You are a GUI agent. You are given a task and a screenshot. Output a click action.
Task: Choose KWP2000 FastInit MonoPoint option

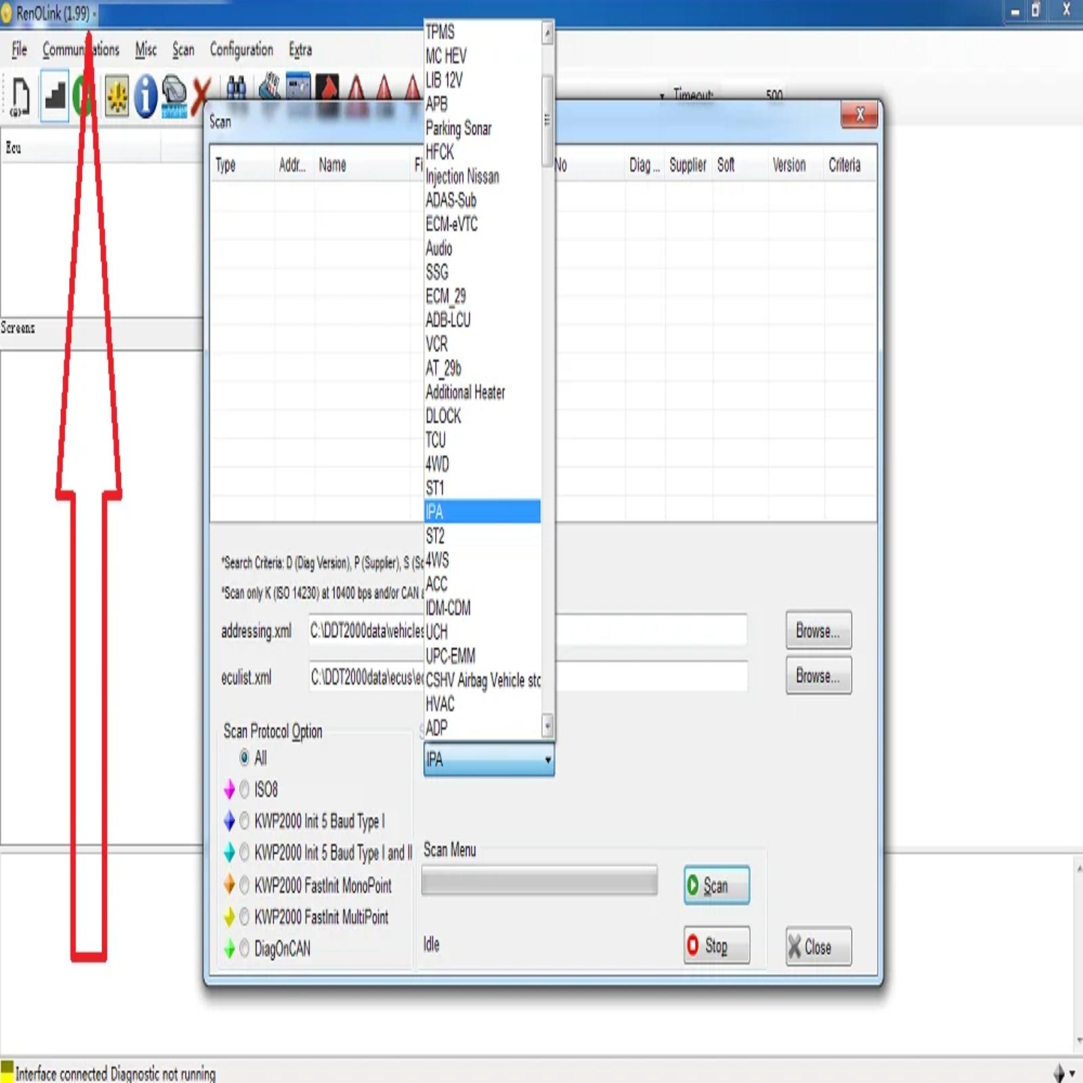point(315,885)
